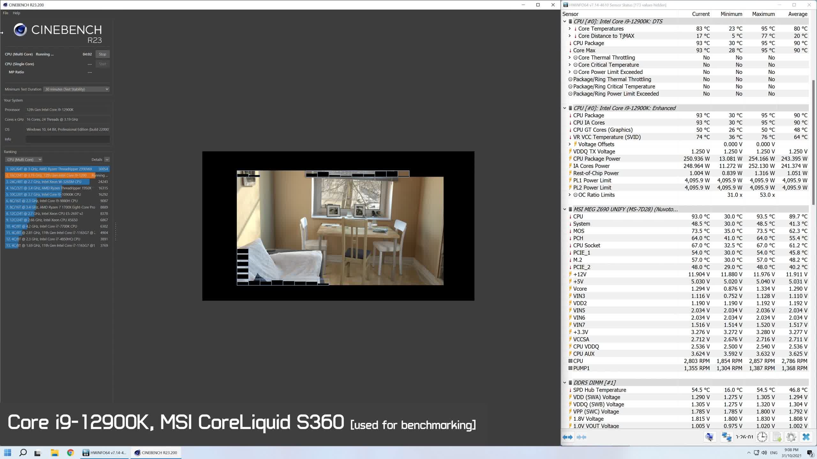
Task: Click the blue X close sensors icon
Action: click(x=806, y=437)
